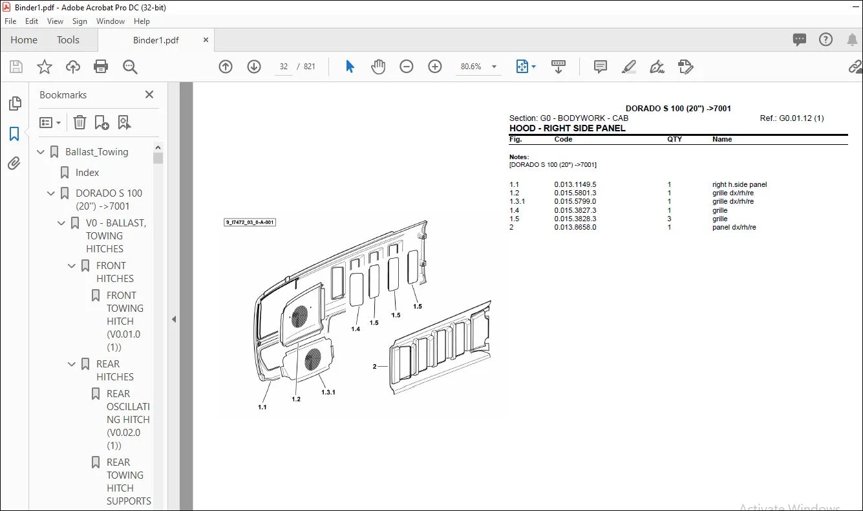
Task: Print the document with the printer icon
Action: (101, 67)
